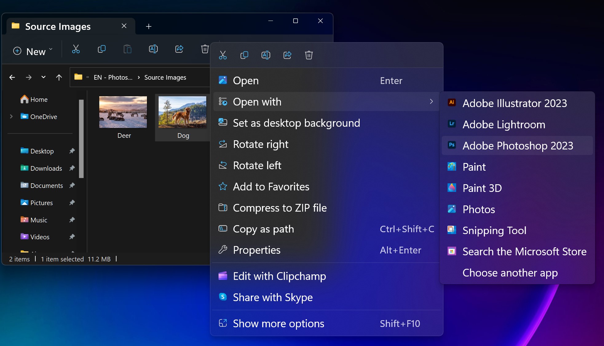Click the Cut icon in context menu toolbar

click(223, 55)
